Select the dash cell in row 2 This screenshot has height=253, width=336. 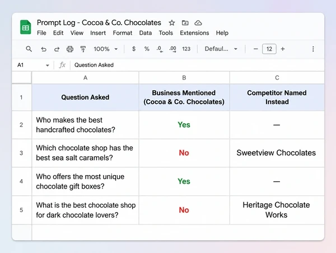(x=277, y=125)
